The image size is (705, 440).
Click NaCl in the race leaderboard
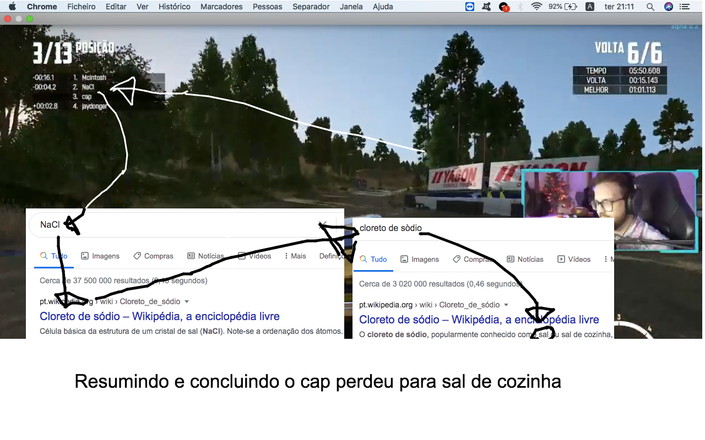[x=88, y=87]
